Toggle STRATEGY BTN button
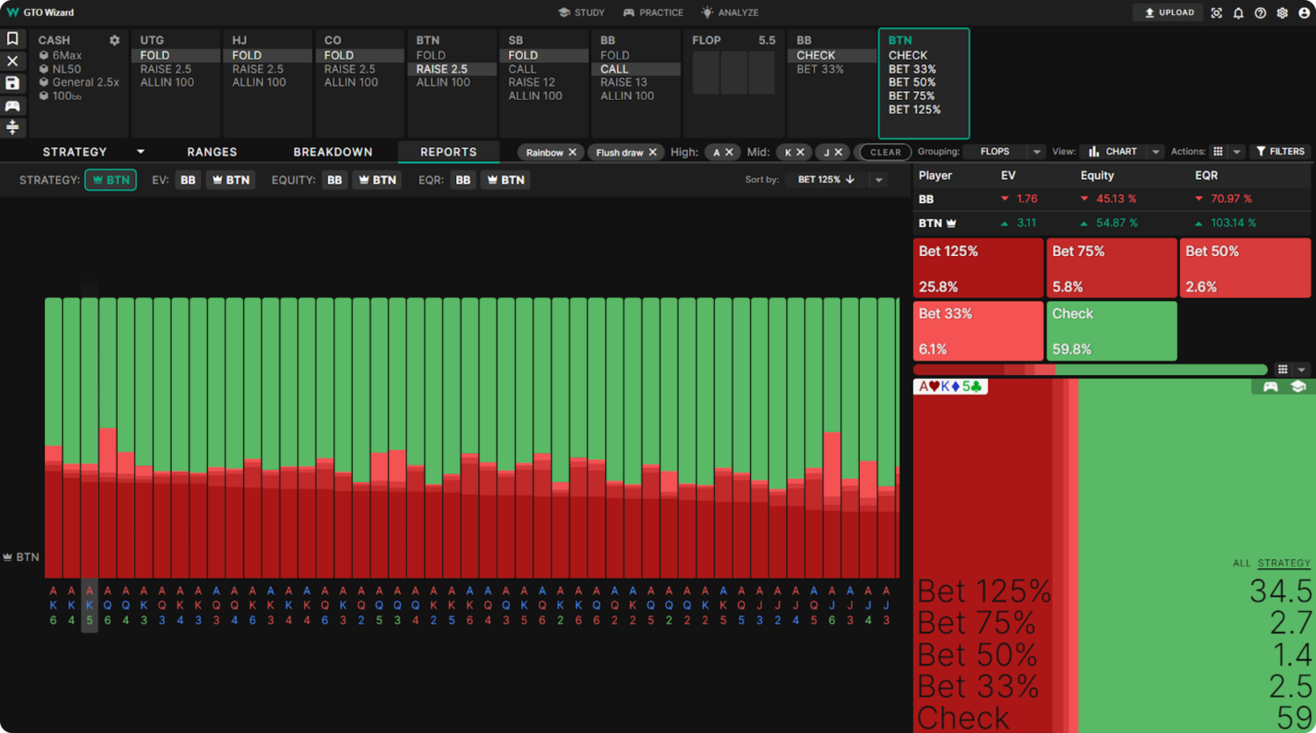This screenshot has height=733, width=1316. tap(111, 180)
